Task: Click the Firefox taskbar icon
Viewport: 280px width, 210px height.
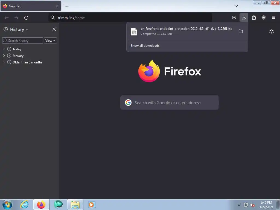Action: (x=41, y=205)
